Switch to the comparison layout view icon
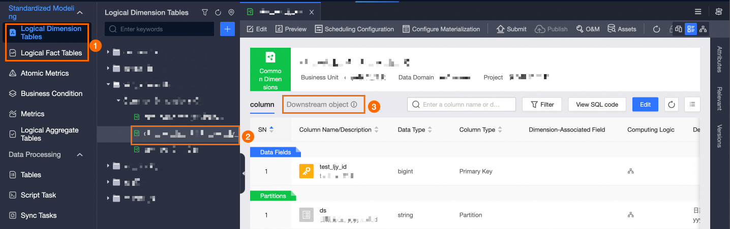730x229 pixels. (x=678, y=29)
